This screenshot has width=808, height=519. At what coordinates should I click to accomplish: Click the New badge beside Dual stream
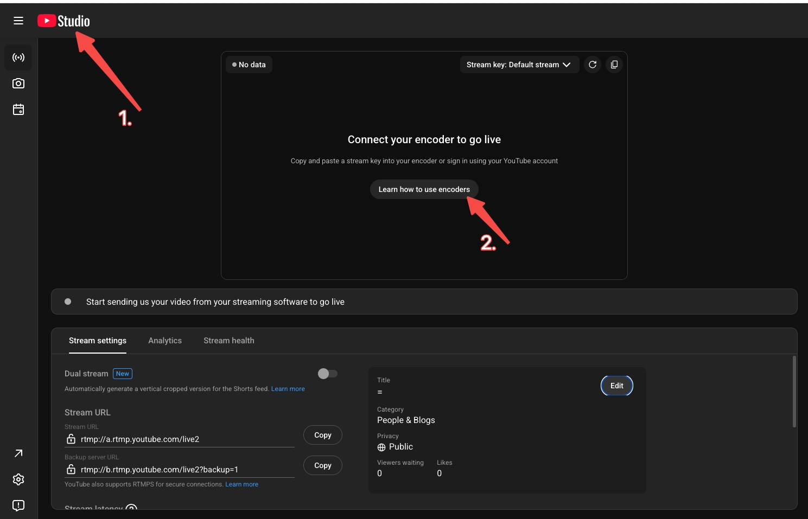pyautogui.click(x=123, y=374)
